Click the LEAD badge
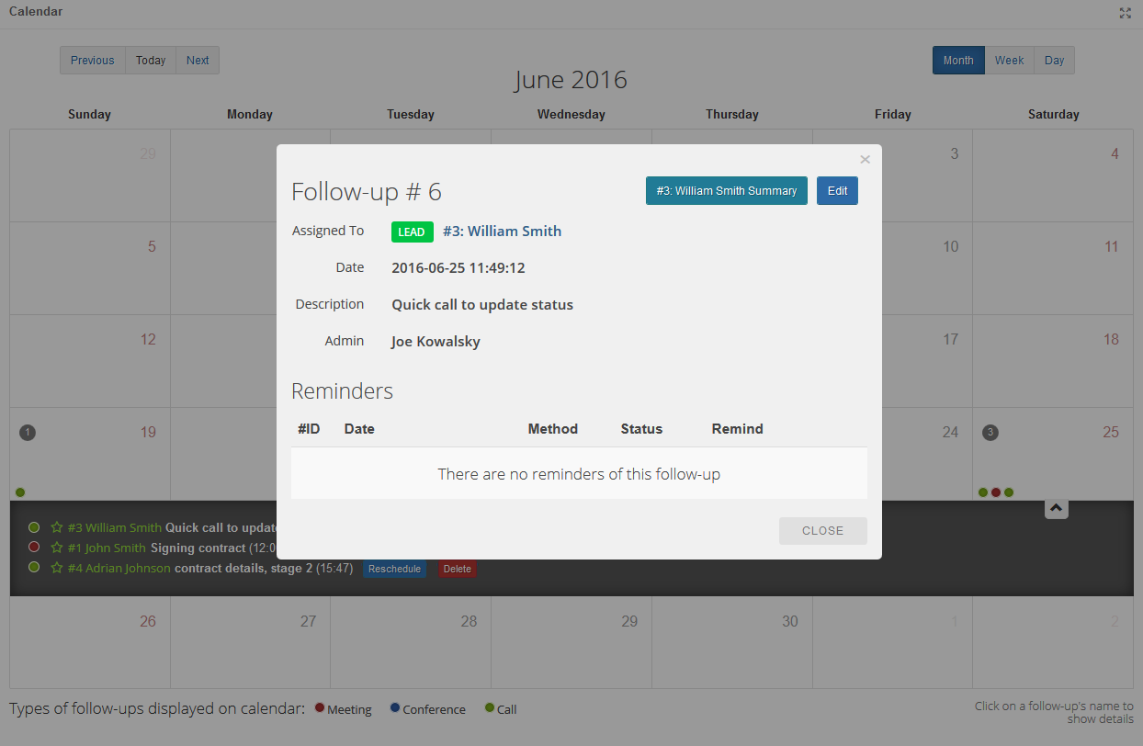Image resolution: width=1143 pixels, height=746 pixels. [x=413, y=232]
